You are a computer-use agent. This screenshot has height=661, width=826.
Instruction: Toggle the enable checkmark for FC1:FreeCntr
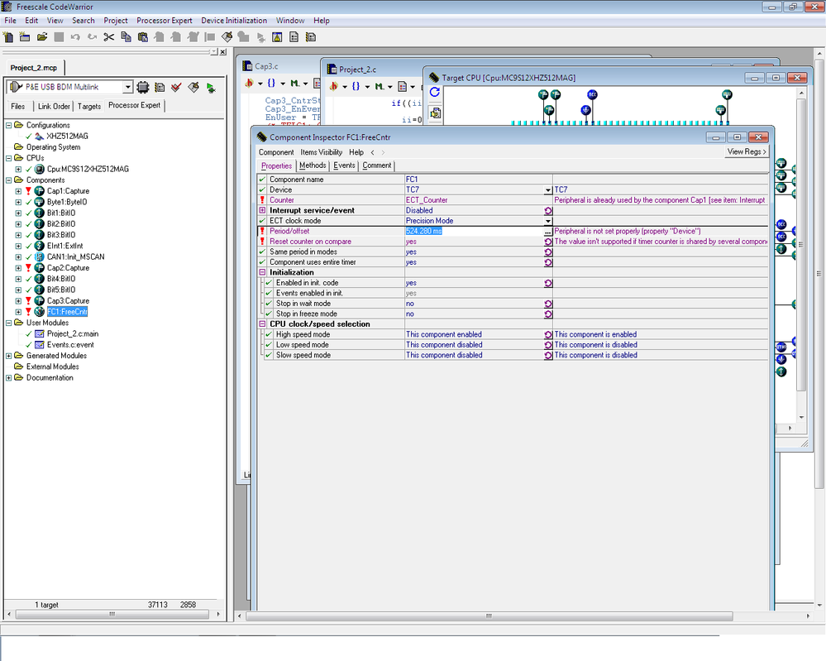click(x=28, y=312)
